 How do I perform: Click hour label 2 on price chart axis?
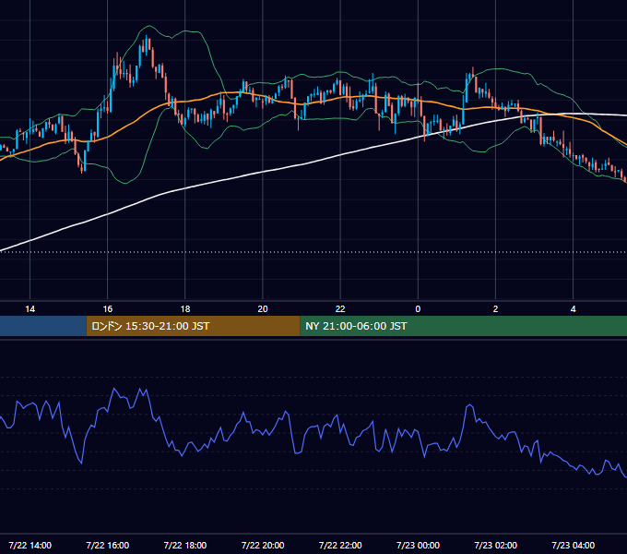point(495,309)
